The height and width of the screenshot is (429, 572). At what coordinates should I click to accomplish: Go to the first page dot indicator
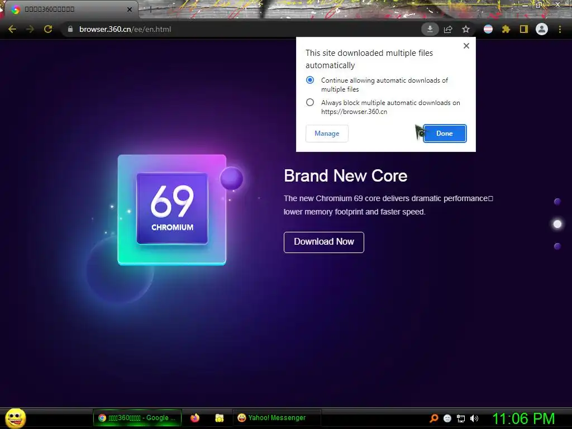tap(557, 202)
